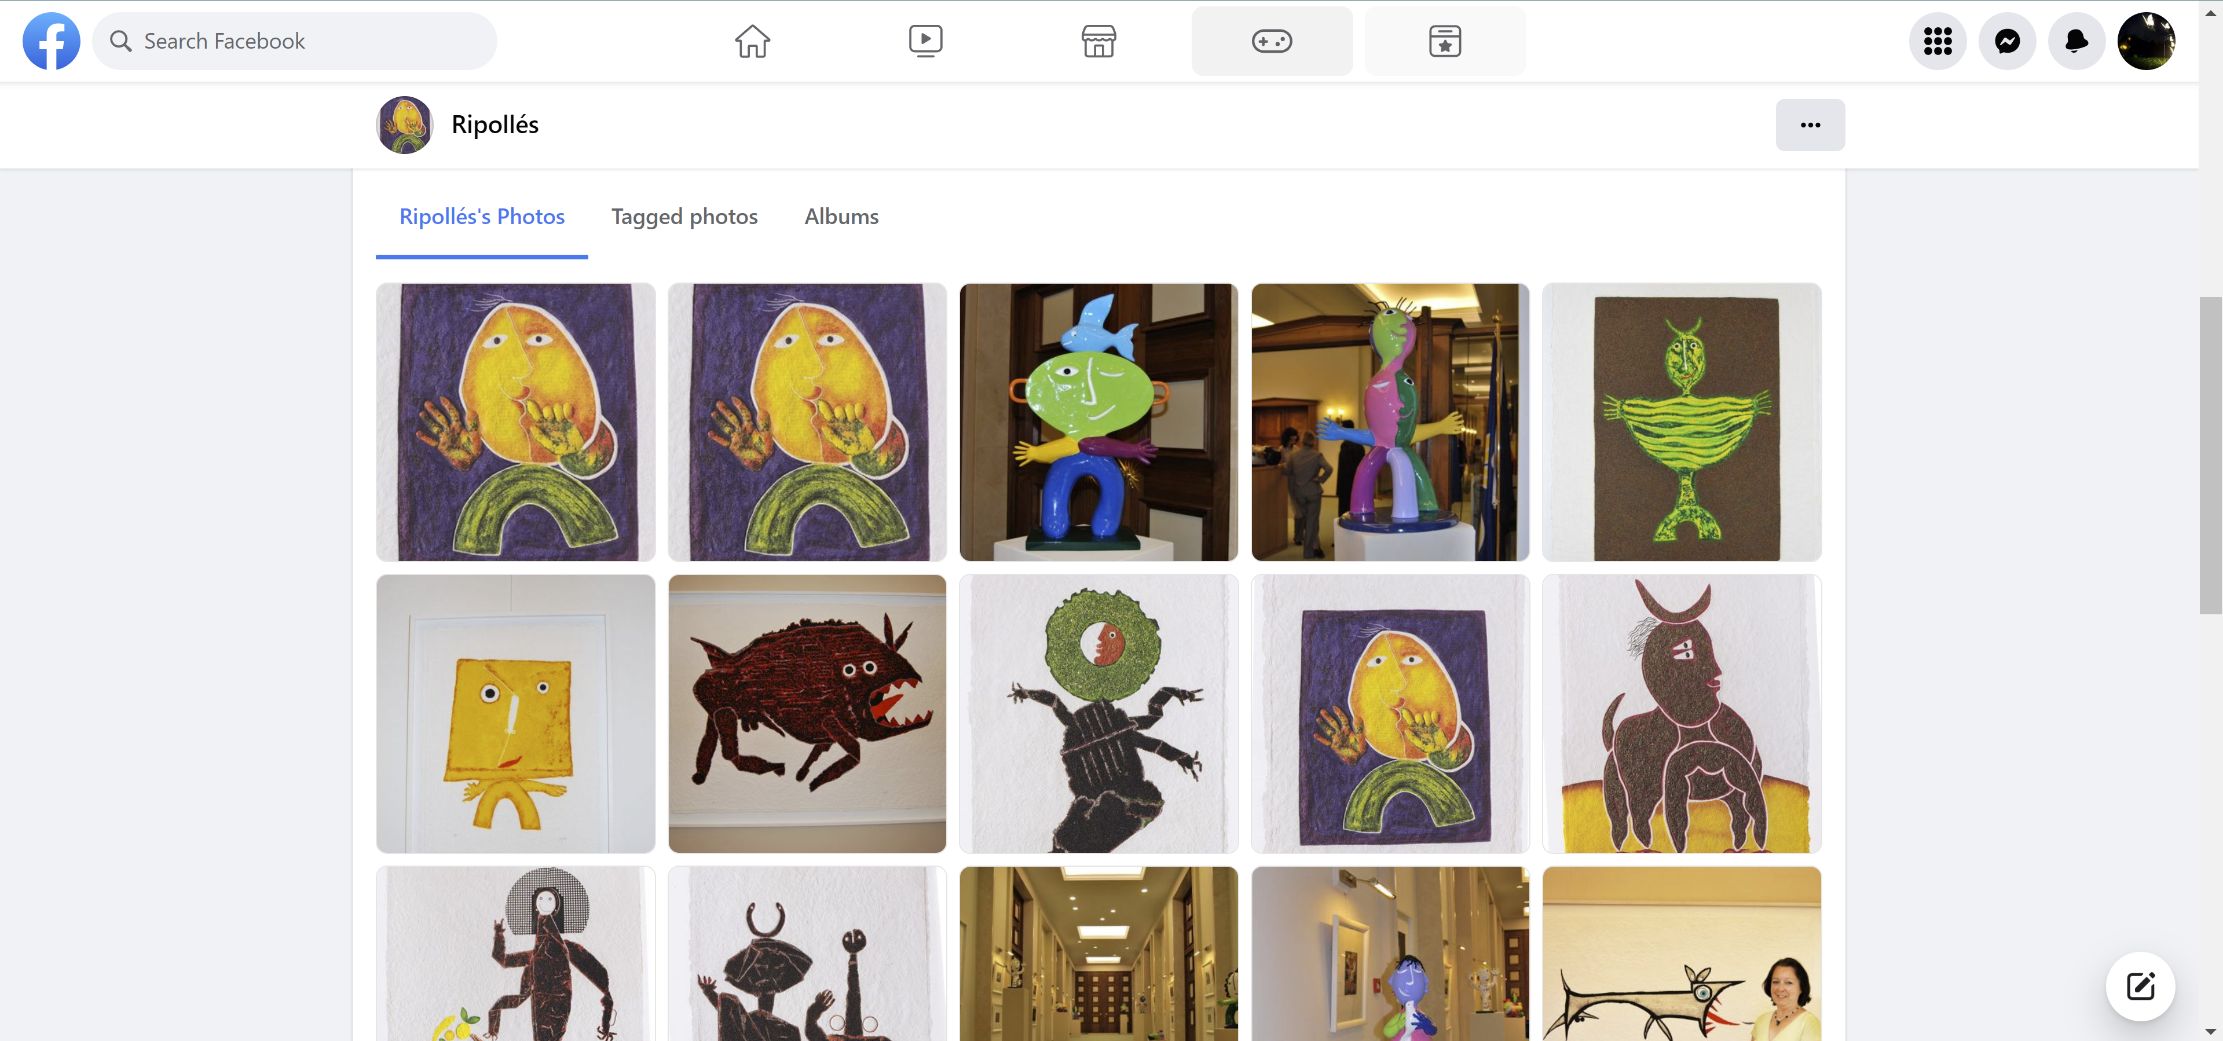Screen dimensions: 2223x1041
Task: Open the Ripollés page name link
Action: [x=495, y=125]
